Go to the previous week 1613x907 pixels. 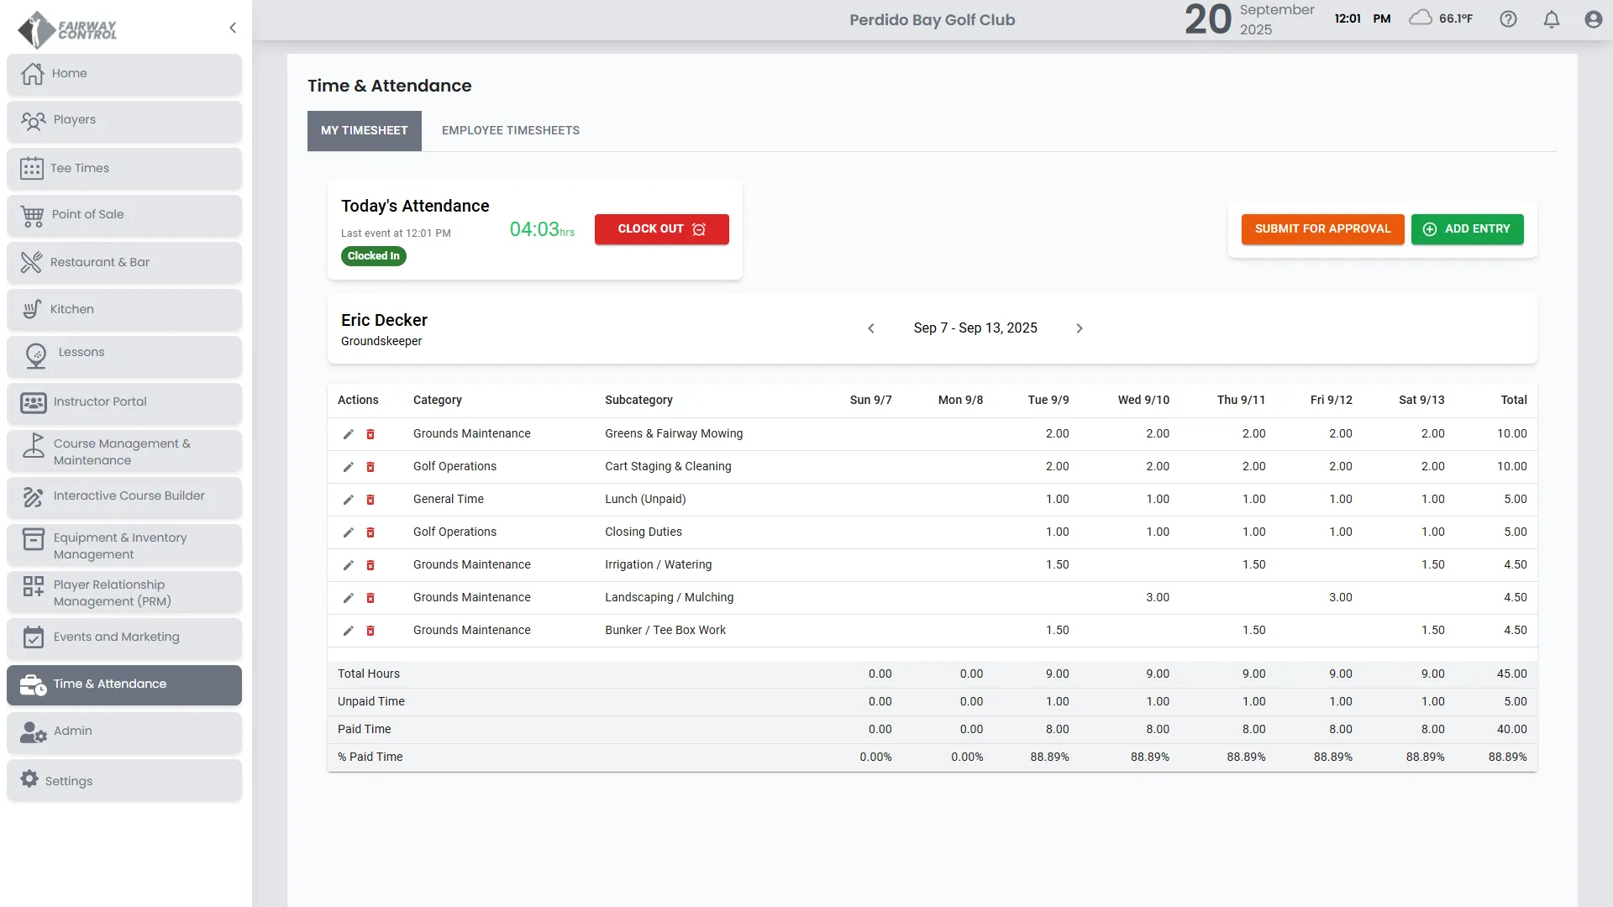tap(871, 328)
